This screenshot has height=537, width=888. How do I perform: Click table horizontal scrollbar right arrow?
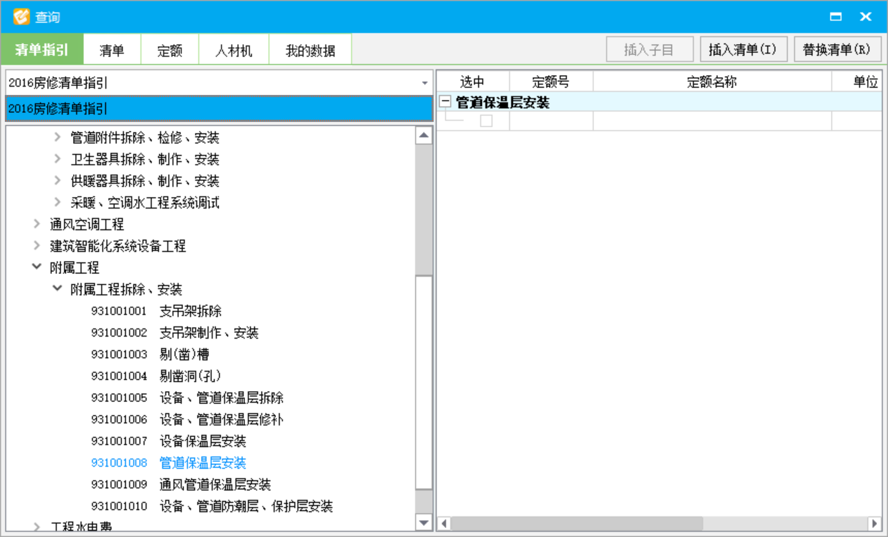pos(874,524)
